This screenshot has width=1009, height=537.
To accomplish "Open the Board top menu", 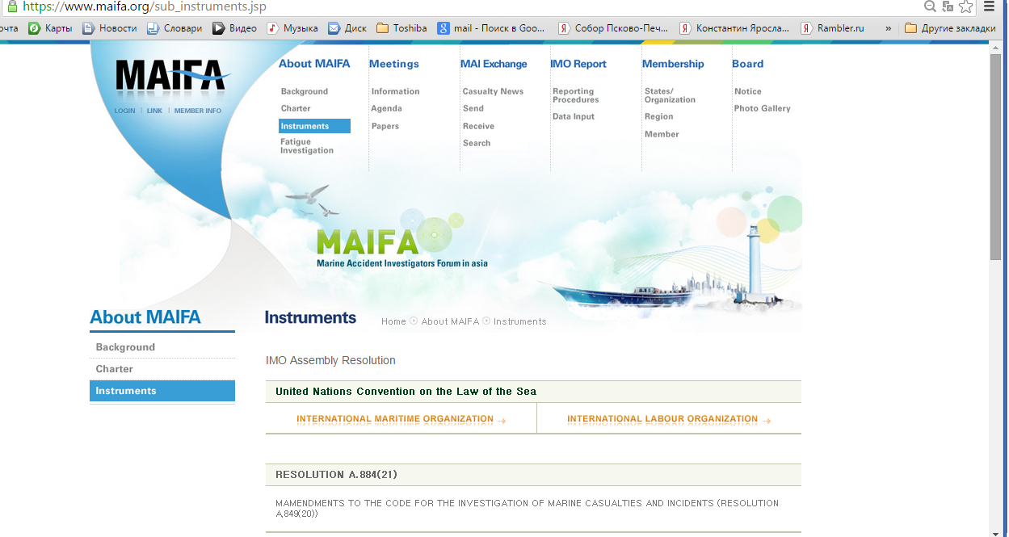I will pyautogui.click(x=748, y=64).
